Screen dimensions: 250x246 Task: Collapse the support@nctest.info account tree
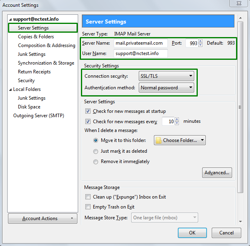(11, 20)
